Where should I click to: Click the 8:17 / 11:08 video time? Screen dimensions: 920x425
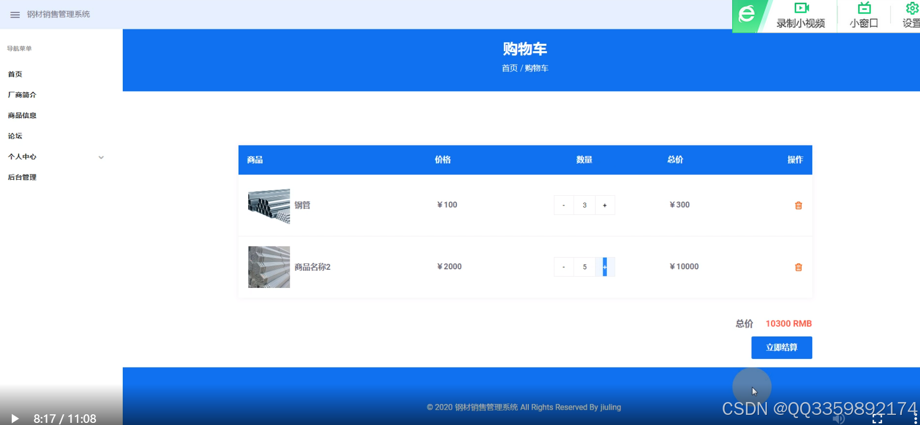point(65,419)
